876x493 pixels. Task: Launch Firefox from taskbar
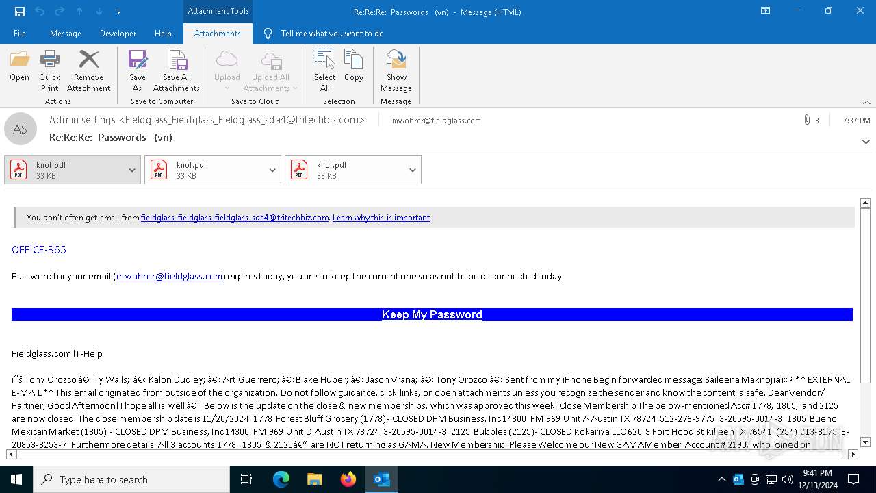tap(348, 479)
